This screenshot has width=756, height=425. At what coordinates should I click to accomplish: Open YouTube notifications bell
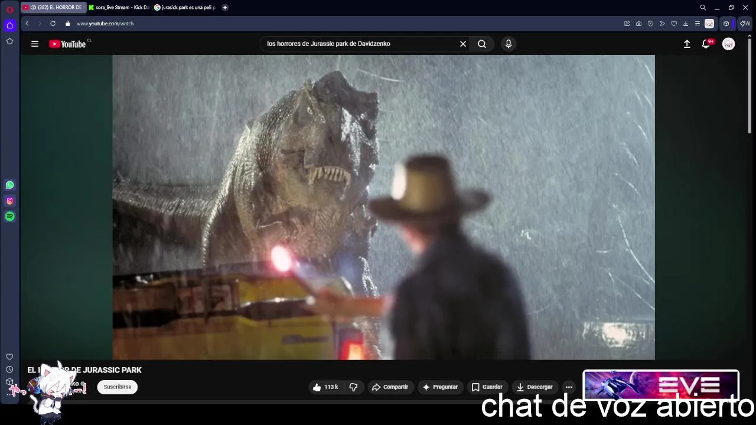pyautogui.click(x=706, y=44)
